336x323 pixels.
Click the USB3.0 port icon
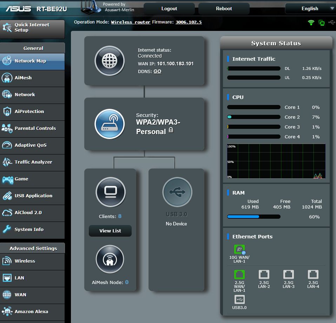[239, 299]
